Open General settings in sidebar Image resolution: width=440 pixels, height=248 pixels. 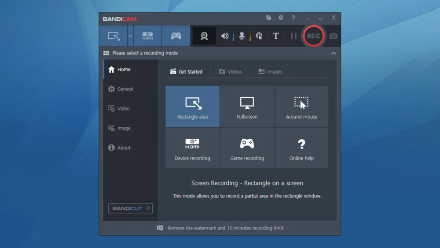coord(131,89)
